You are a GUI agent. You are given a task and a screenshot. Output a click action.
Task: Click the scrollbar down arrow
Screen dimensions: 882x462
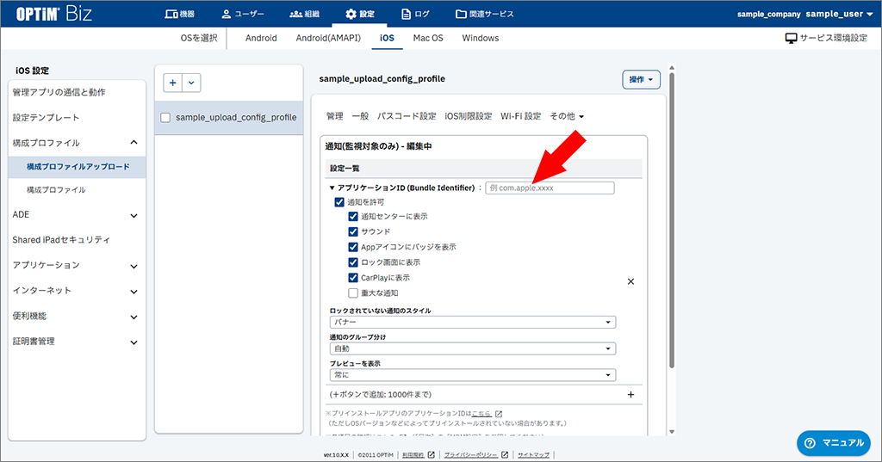[672, 432]
